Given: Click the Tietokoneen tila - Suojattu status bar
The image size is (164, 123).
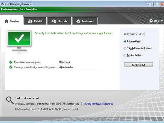Looking at the screenshot, I should coord(82,10).
